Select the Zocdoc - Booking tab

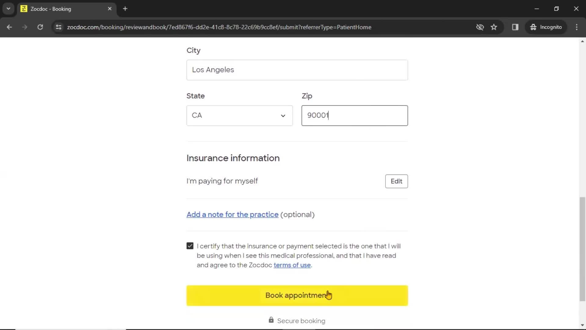click(x=67, y=9)
